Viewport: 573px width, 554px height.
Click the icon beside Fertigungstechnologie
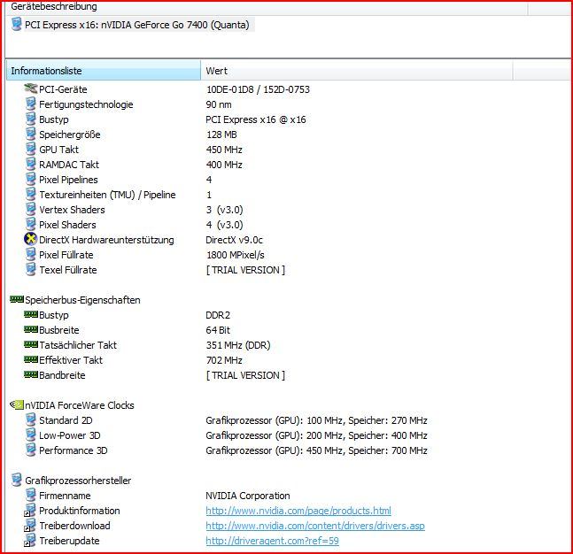pyautogui.click(x=31, y=104)
